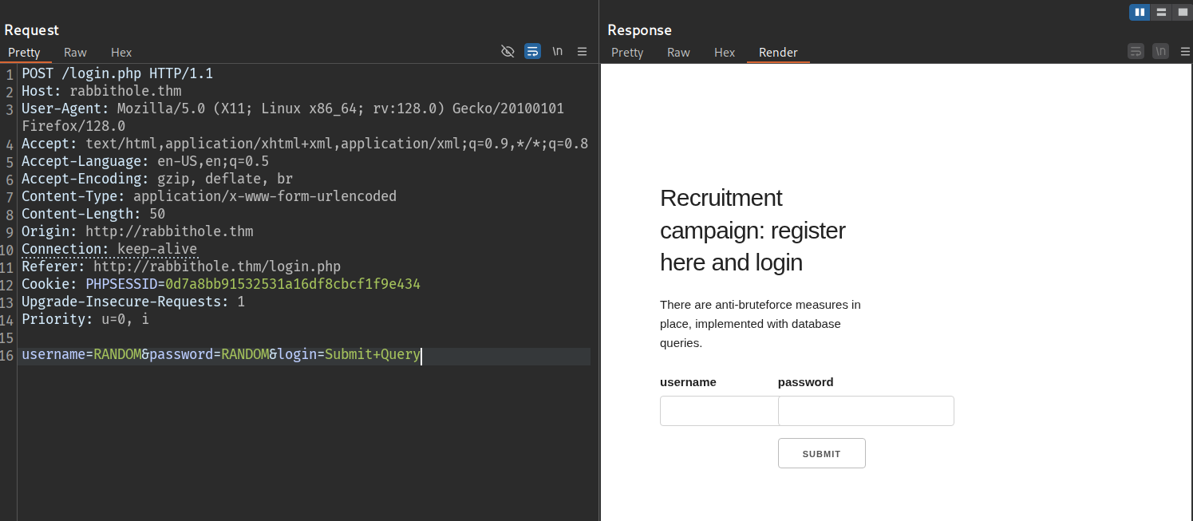The image size is (1193, 521).
Task: Open the Response panel options menu
Action: coord(1185,51)
